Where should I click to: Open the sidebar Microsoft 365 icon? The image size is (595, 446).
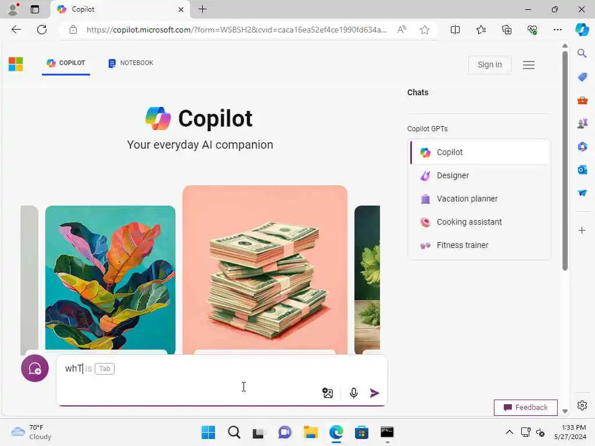(582, 147)
